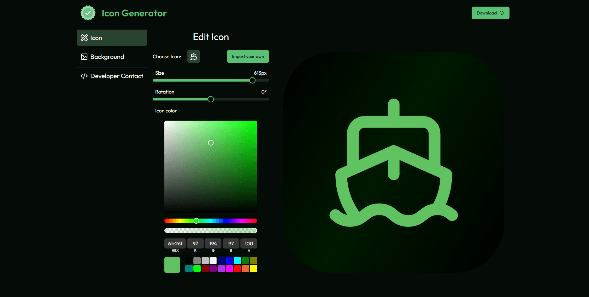Pick the light violet preset swatch
This screenshot has width=589, height=297.
pyautogui.click(x=221, y=269)
